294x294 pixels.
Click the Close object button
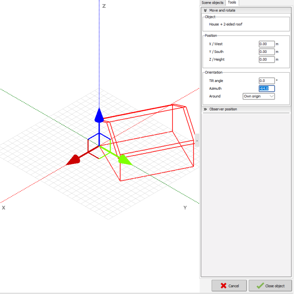(x=270, y=286)
